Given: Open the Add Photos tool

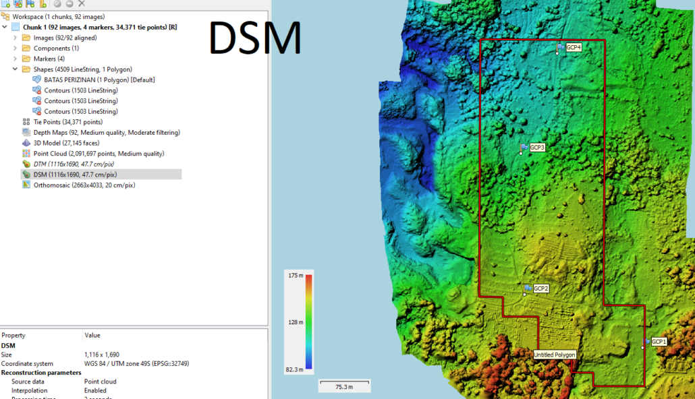Looking at the screenshot, I should [18, 4].
